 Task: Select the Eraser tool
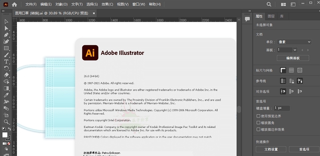coord(6,75)
